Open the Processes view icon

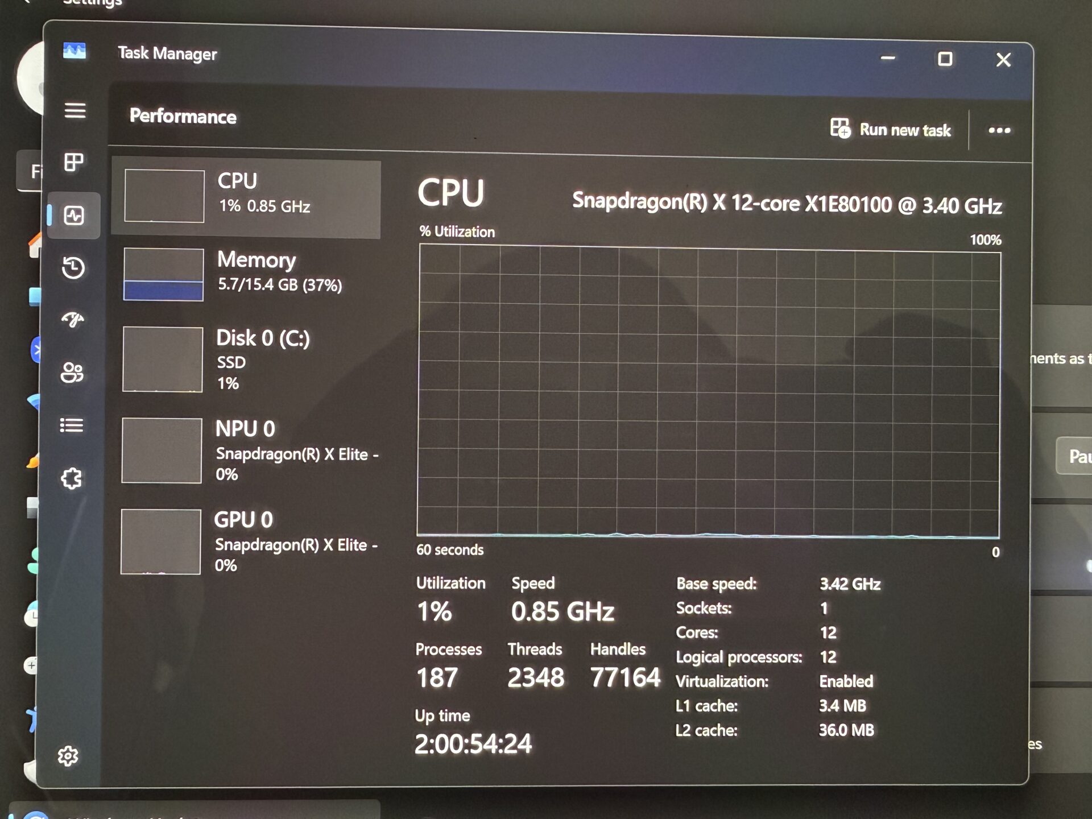point(75,161)
